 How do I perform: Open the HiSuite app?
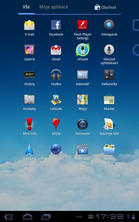pos(83,50)
